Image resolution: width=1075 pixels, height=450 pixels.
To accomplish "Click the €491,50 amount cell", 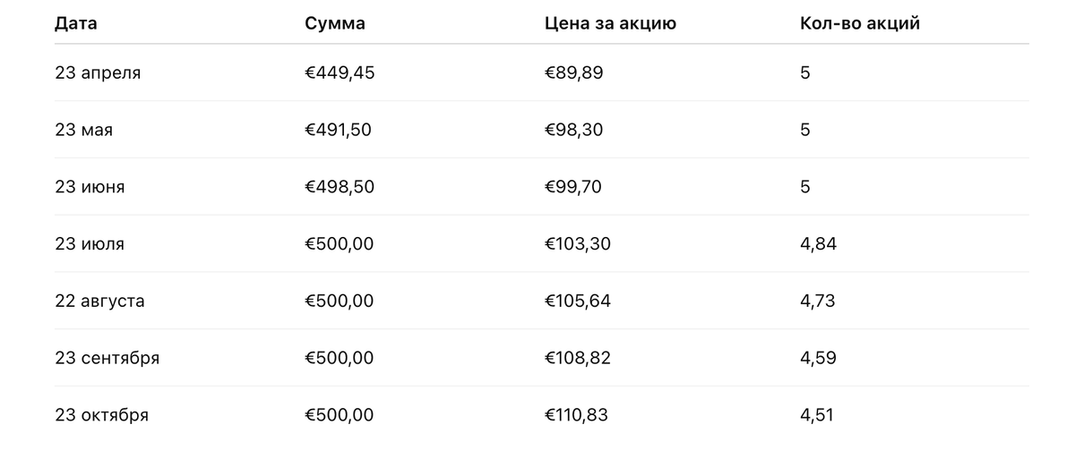I will tap(338, 131).
